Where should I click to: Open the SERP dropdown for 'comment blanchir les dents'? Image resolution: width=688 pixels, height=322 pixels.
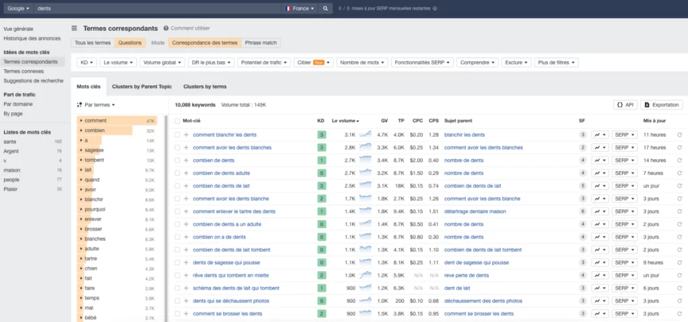click(x=625, y=135)
